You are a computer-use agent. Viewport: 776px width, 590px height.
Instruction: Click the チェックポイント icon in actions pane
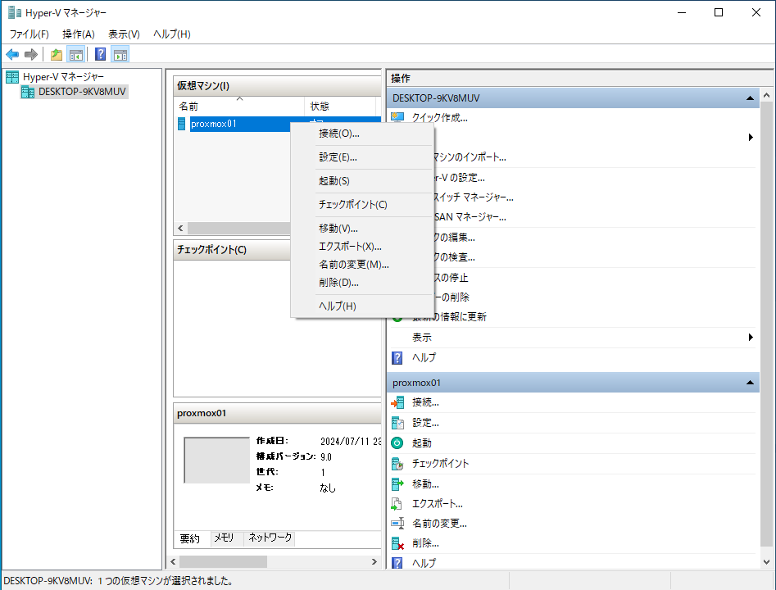398,463
